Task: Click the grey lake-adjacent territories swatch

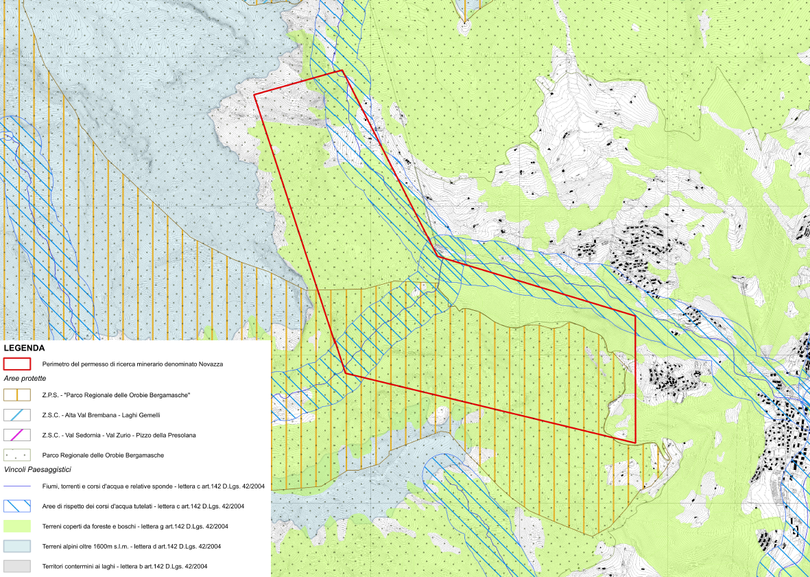Action: tap(17, 566)
